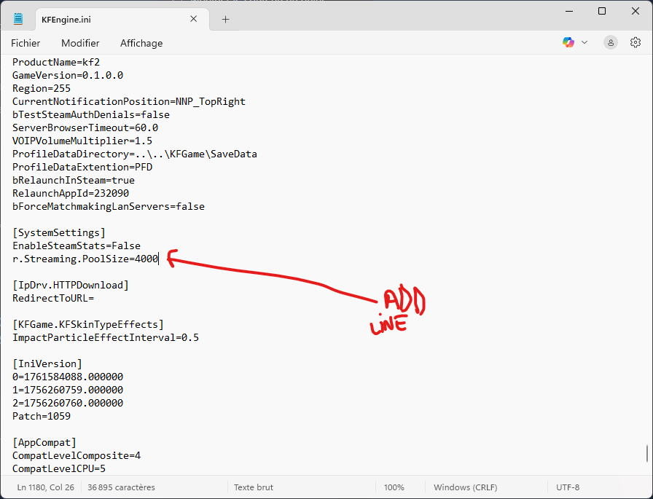Viewport: 653px width, 499px height.
Task: Open the Fichier menu
Action: [x=26, y=43]
